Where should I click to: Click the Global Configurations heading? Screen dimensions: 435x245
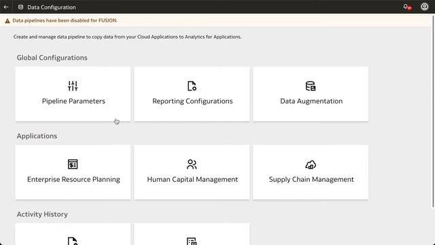(x=52, y=57)
